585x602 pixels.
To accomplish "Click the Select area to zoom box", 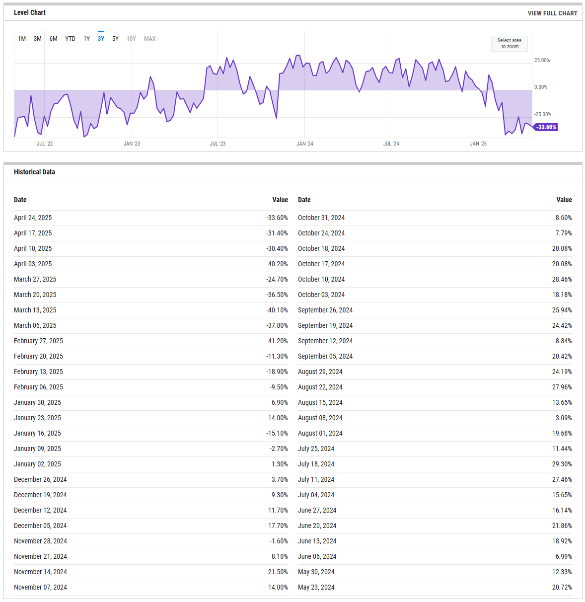I will [x=510, y=43].
